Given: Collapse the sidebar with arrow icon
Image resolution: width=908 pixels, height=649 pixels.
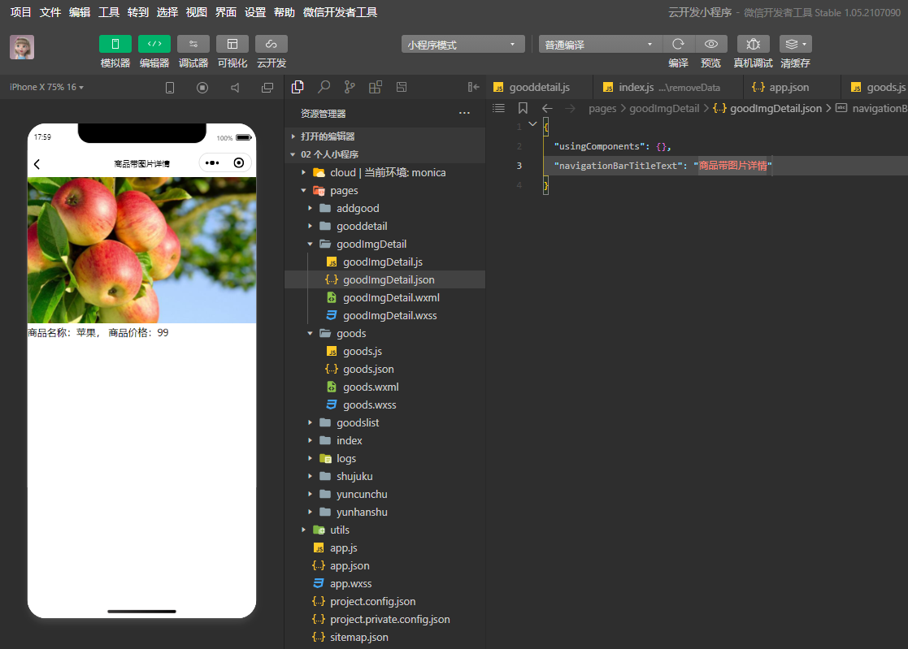Looking at the screenshot, I should pyautogui.click(x=473, y=88).
